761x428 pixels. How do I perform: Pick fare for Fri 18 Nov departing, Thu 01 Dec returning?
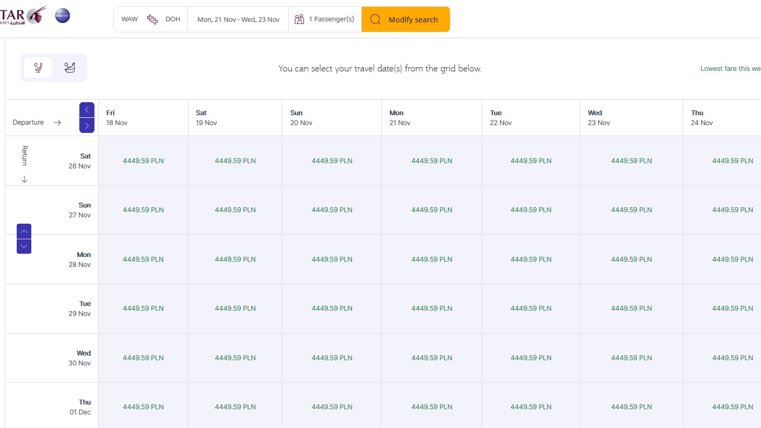(143, 406)
